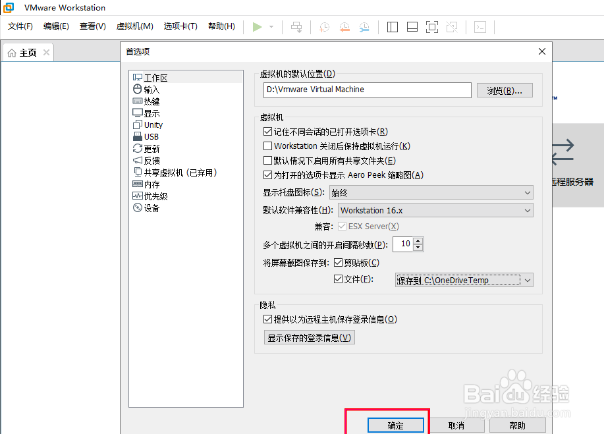Open the snapshot manager icon
Screen dimensions: 604x434
tap(364, 26)
